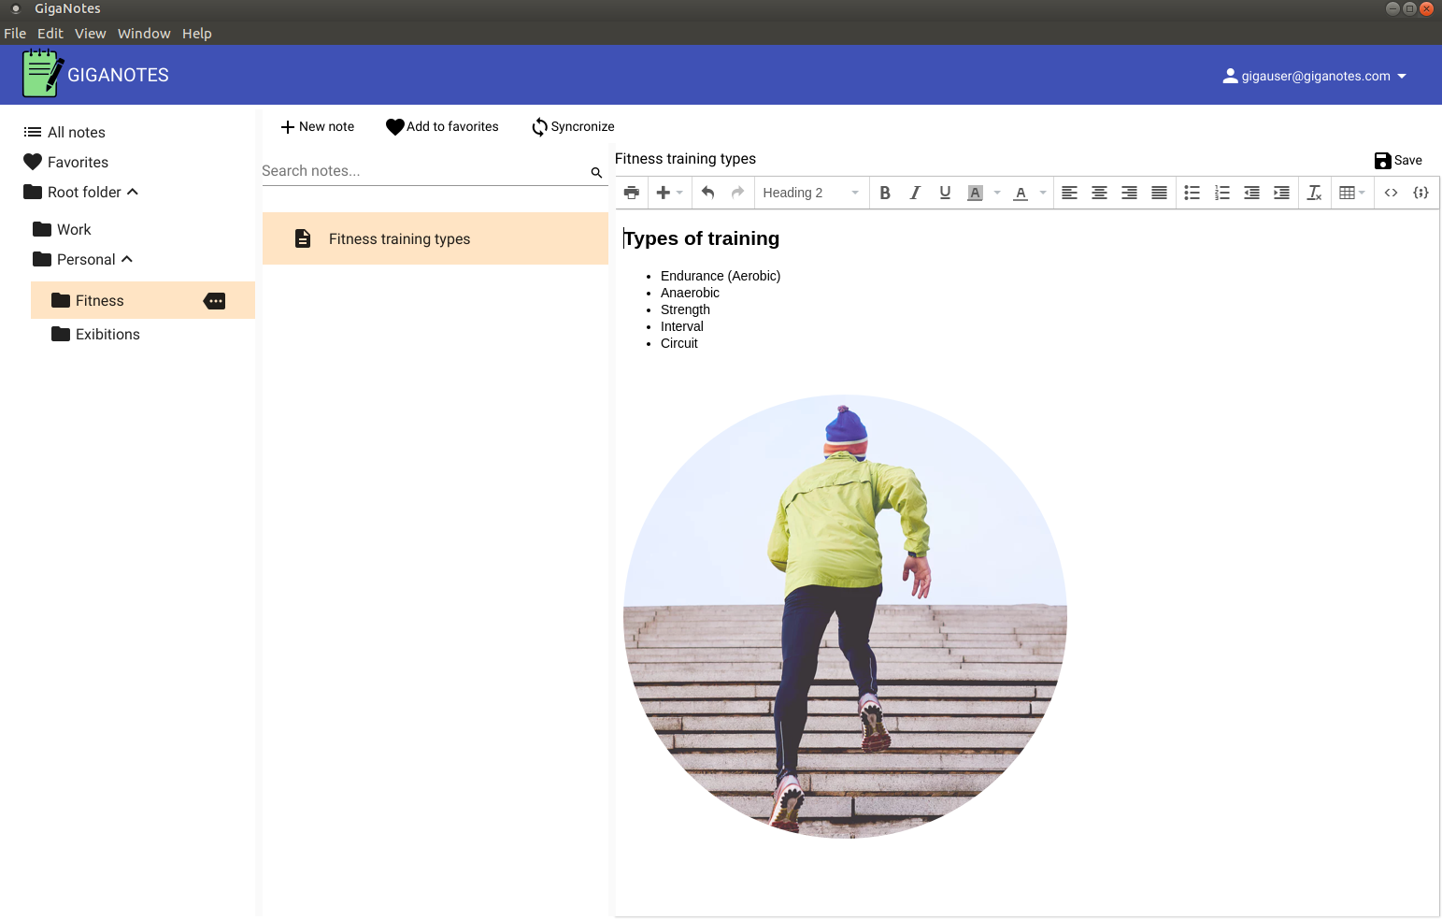Click the Interval list item
This screenshot has width=1442, height=920.
[x=682, y=326]
